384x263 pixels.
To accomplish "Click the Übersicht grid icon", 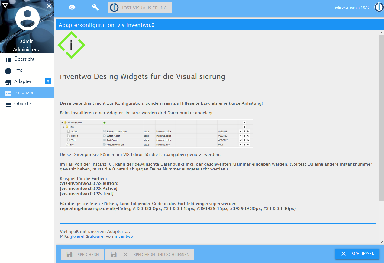I will point(8,60).
